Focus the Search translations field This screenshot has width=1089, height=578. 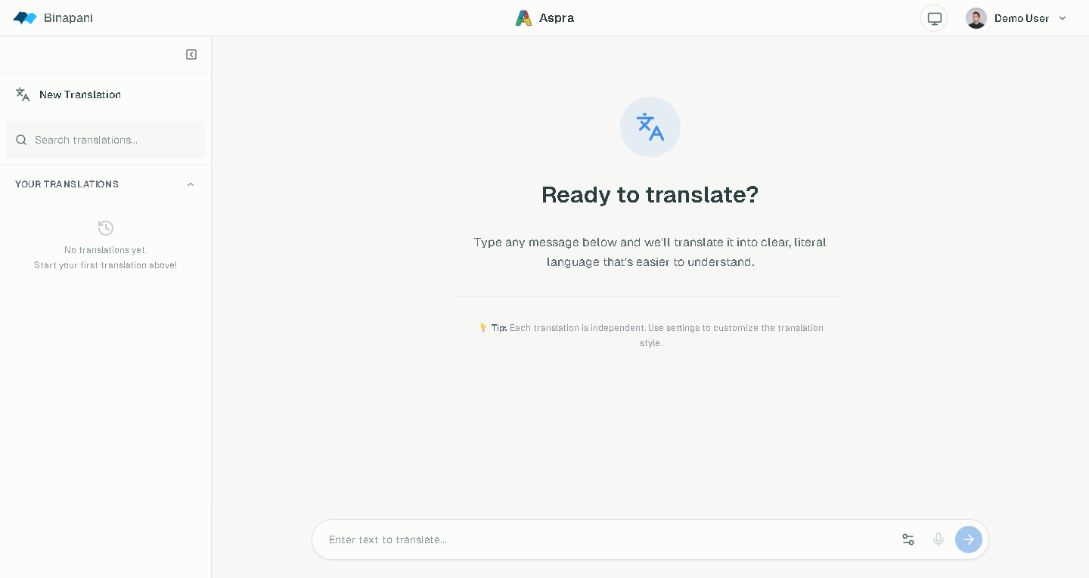point(113,140)
